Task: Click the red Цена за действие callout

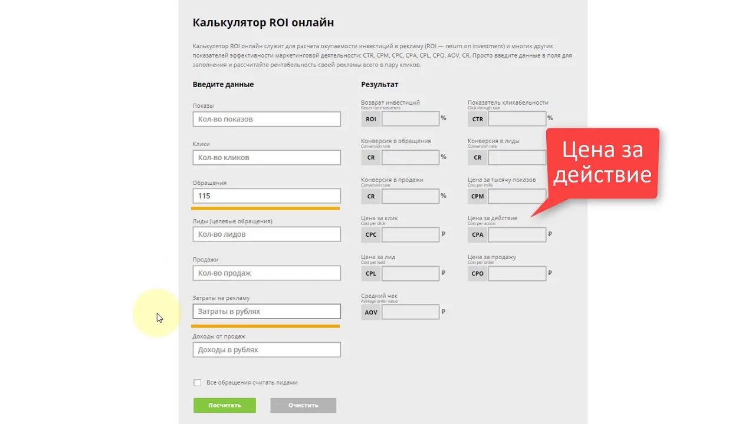Action: (x=602, y=163)
